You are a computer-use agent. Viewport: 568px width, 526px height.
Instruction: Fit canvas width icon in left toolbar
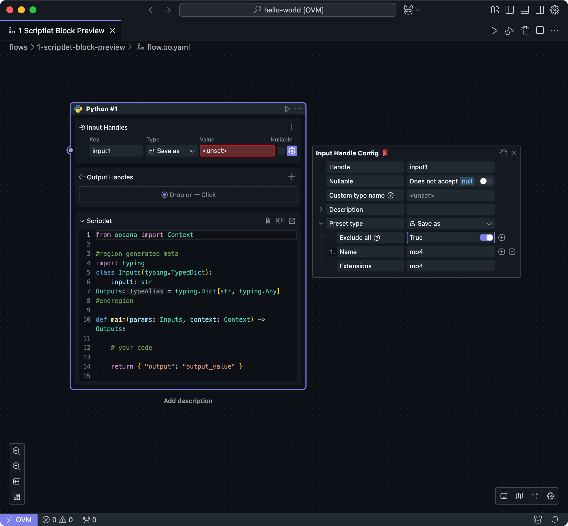17,481
